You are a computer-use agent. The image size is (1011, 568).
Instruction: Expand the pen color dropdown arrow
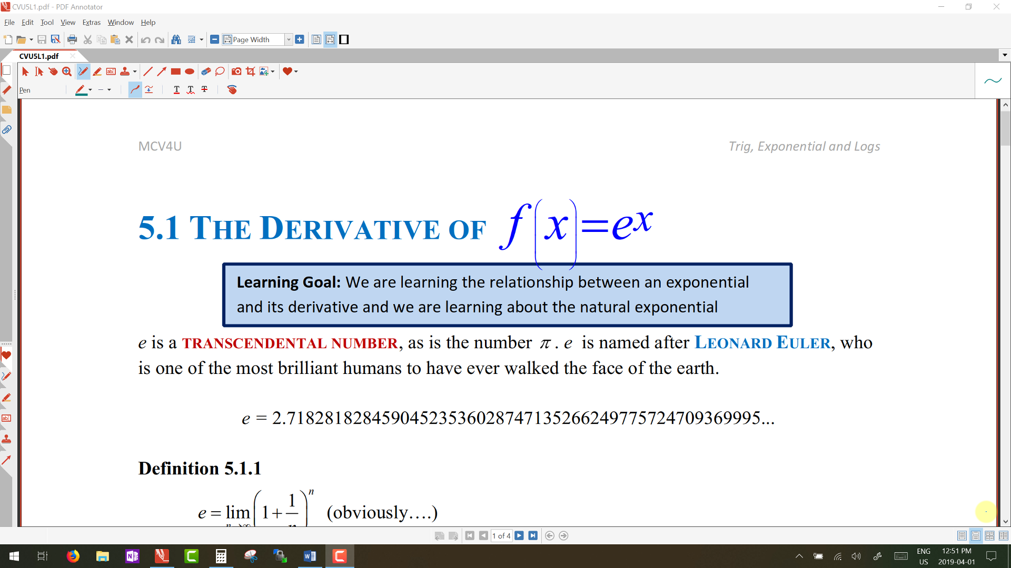(90, 90)
